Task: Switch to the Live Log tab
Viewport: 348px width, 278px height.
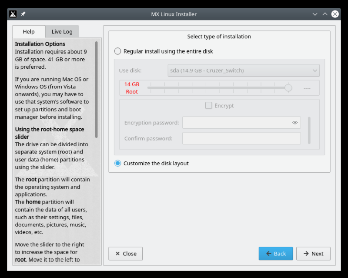Action: (62, 31)
